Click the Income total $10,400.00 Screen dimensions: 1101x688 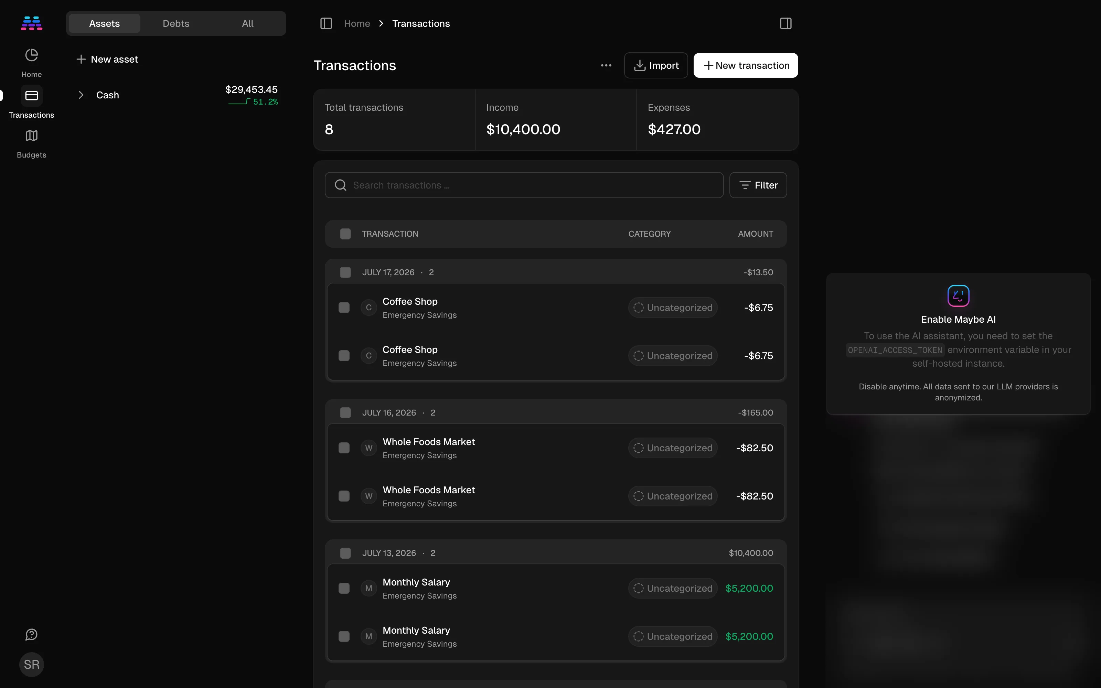pyautogui.click(x=523, y=129)
